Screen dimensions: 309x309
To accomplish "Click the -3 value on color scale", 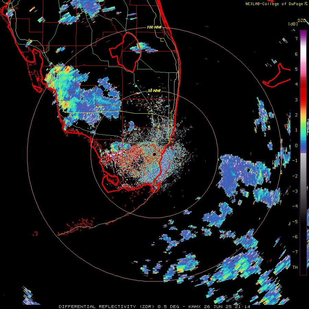I will (295, 191).
